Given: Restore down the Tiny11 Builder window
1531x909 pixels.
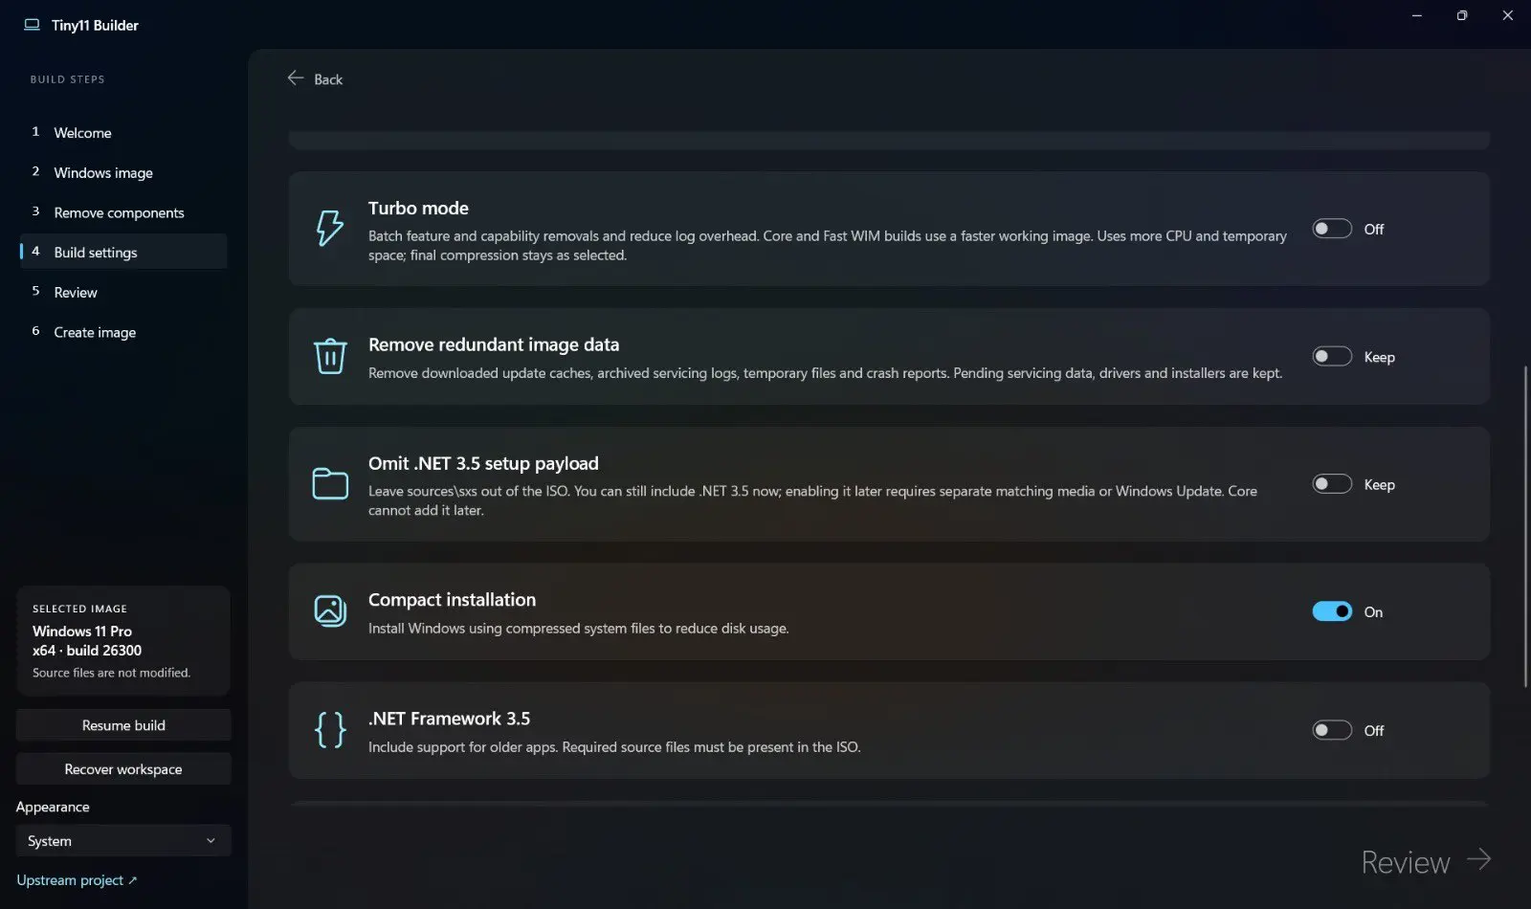Looking at the screenshot, I should (x=1462, y=15).
